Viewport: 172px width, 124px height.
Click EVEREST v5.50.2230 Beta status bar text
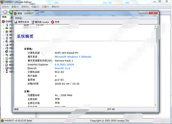(18, 121)
